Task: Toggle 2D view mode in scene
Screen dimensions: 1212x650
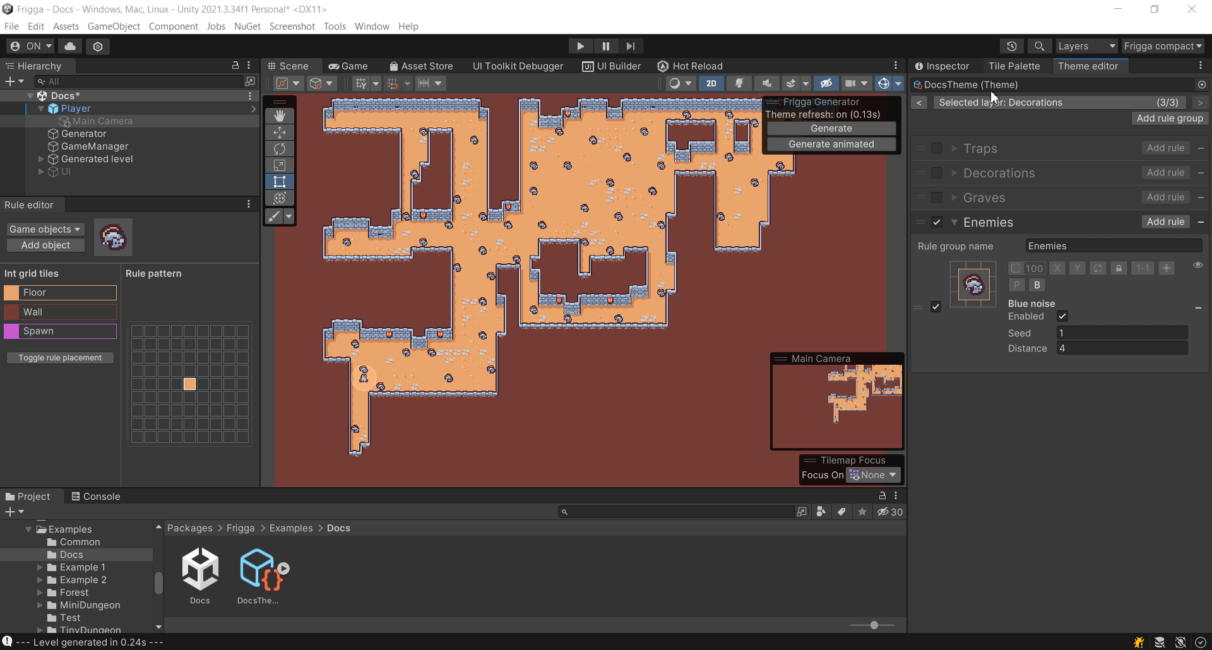Action: click(x=711, y=83)
